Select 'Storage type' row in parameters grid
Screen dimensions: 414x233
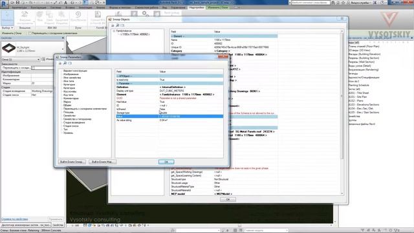[x=169, y=113]
